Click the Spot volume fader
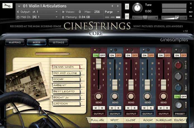Screen dimensions: 194x128 tap(115, 85)
